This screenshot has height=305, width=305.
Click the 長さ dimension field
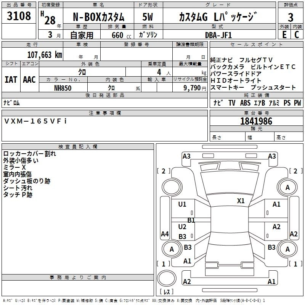pos(227,137)
